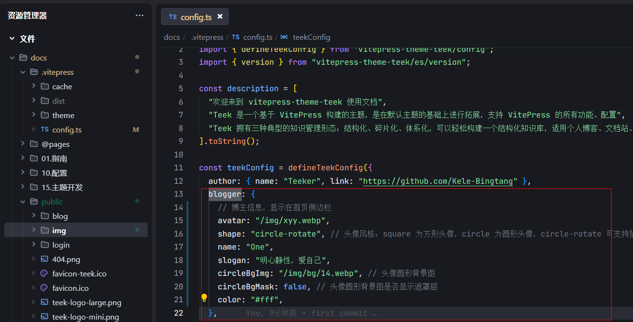Click the "#fff" color value
Viewport: 633px width, 322px height.
click(264, 299)
